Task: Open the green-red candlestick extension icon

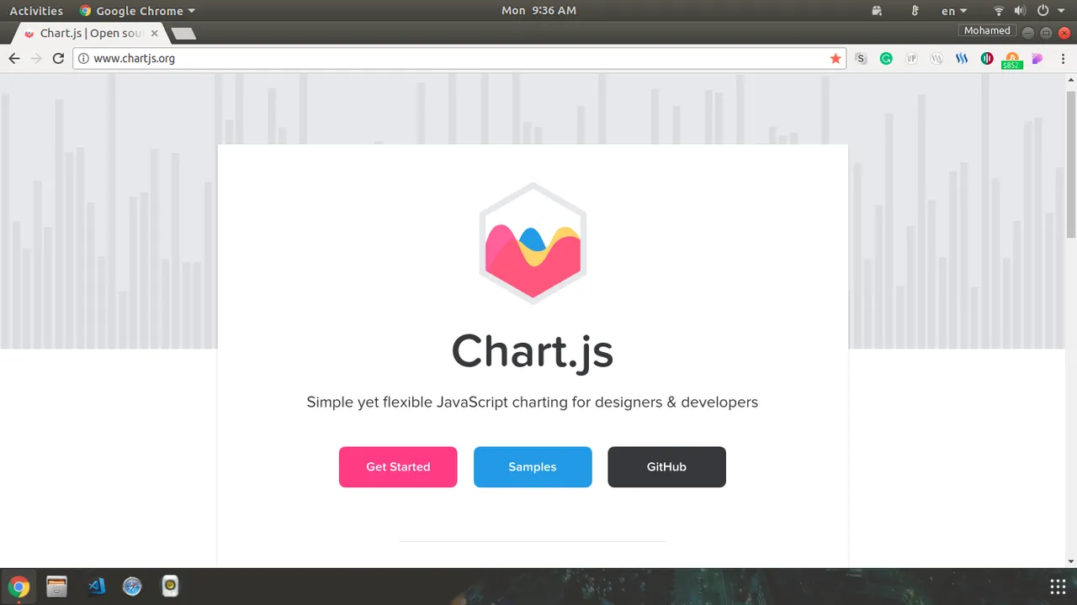Action: pos(987,58)
